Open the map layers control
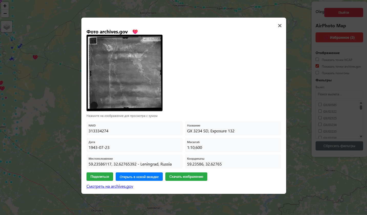367x215 pixels. point(7,27)
